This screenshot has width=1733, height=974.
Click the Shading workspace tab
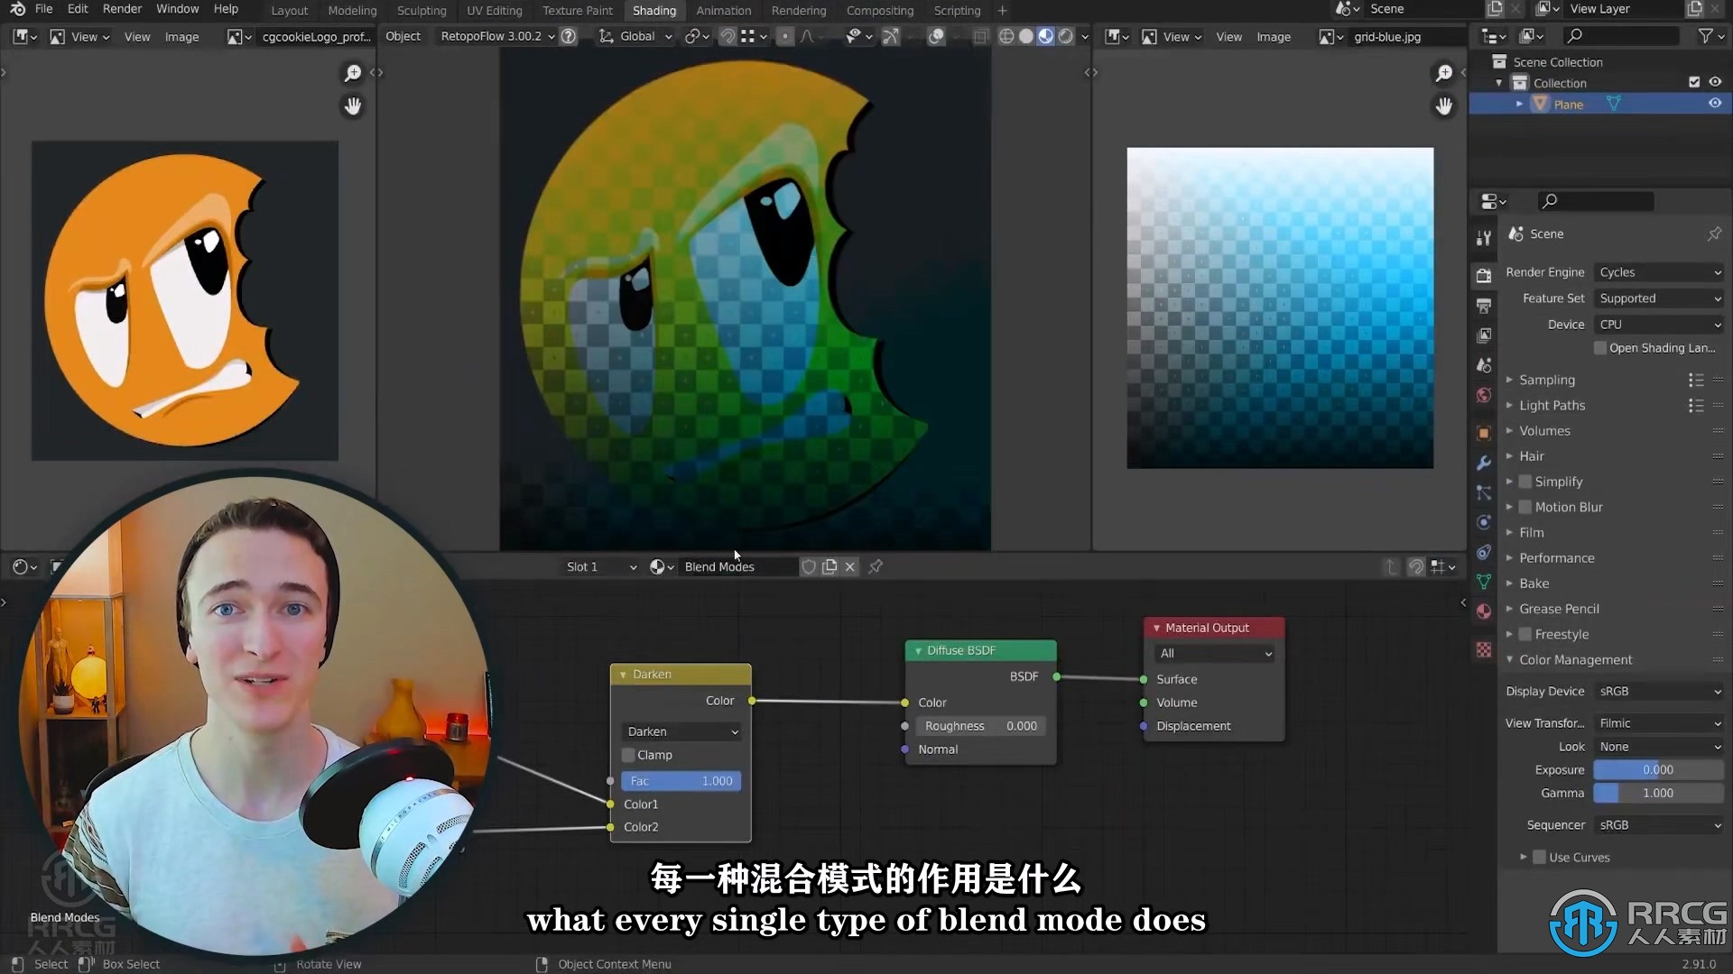click(653, 10)
